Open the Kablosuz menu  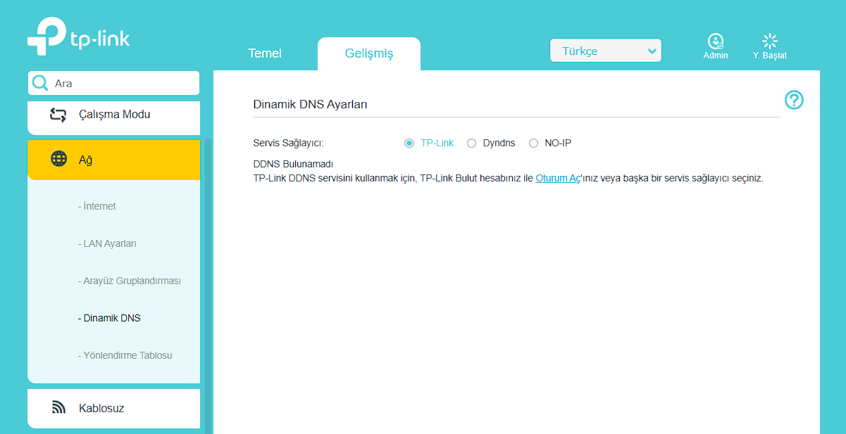(x=113, y=408)
